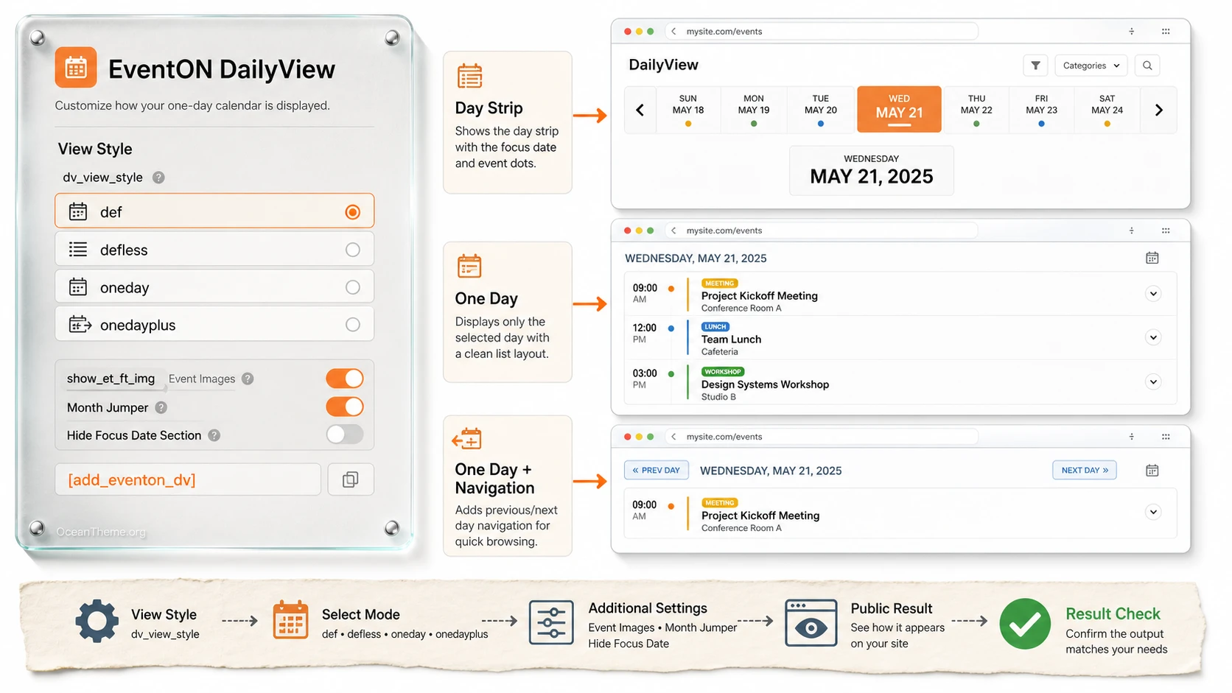Go to next week in day strip
The width and height of the screenshot is (1232, 693).
tap(1158, 110)
